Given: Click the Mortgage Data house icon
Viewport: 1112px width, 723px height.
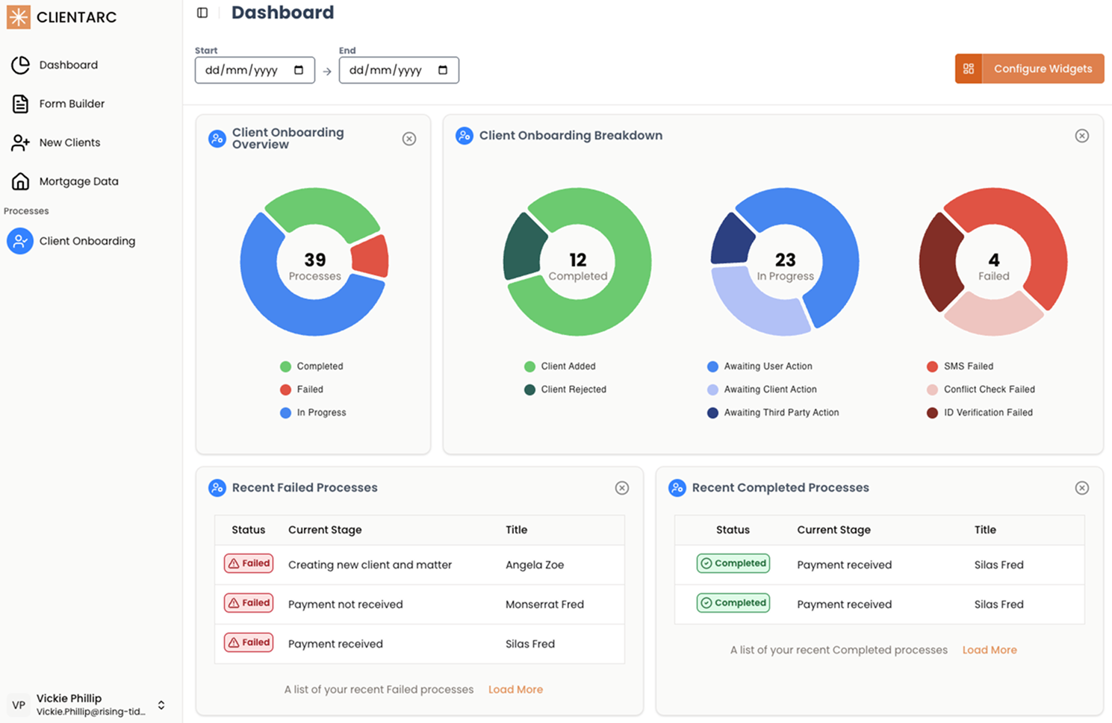Looking at the screenshot, I should 21,181.
